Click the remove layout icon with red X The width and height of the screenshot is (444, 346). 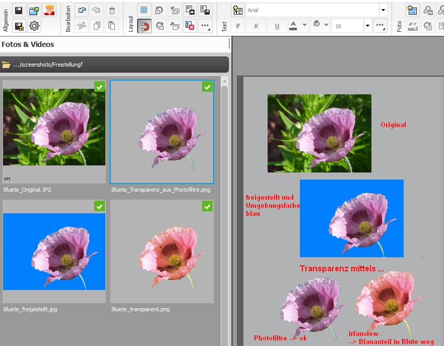190,26
